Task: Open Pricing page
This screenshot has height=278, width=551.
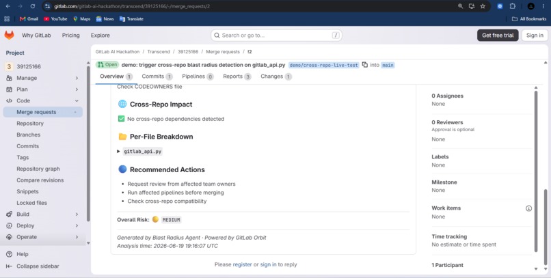Action: click(70, 35)
